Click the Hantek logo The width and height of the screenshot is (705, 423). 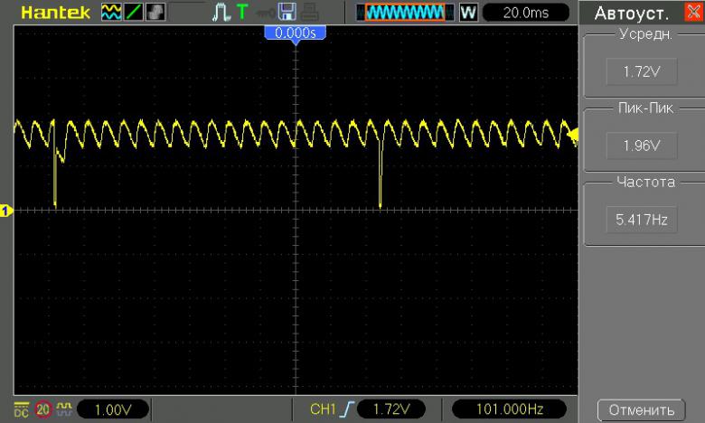click(55, 12)
